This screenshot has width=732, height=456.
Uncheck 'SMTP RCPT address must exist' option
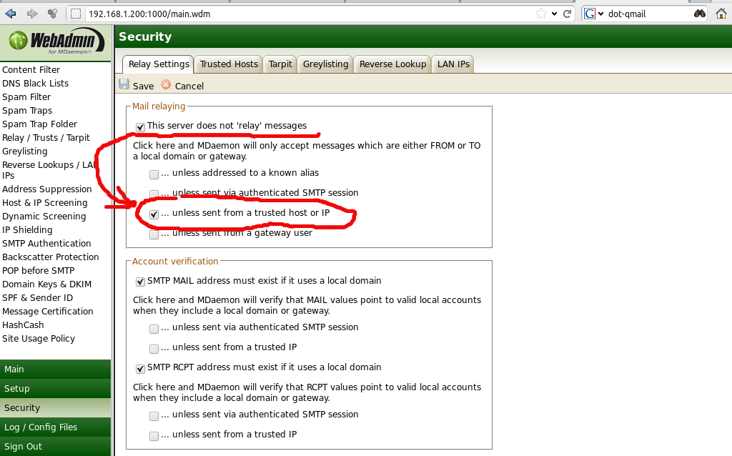coord(140,369)
